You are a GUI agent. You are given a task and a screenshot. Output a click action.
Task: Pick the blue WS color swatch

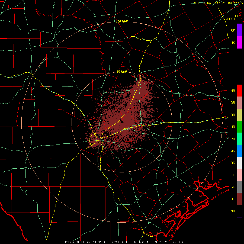point(239,151)
